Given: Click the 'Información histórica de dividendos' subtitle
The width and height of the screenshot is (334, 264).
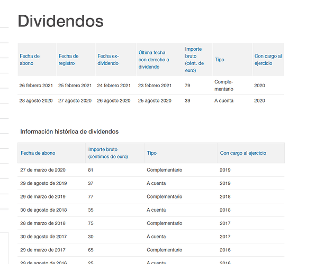Looking at the screenshot, I should [69, 131].
